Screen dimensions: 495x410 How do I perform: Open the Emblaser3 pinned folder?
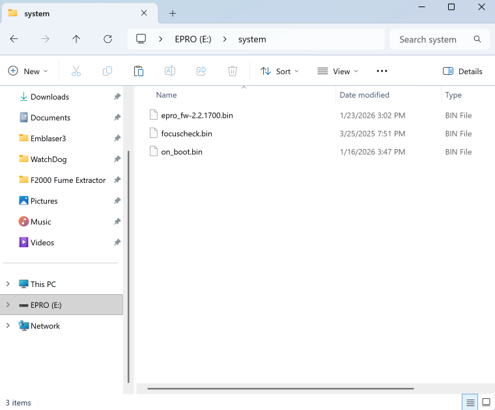(48, 138)
